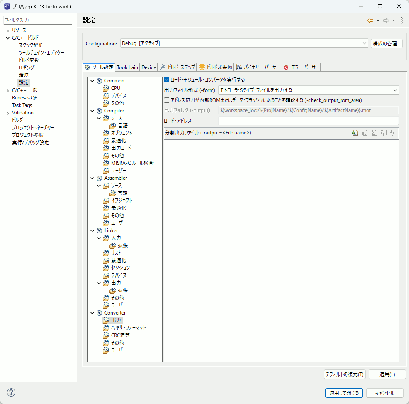Click the yellow back navigation arrow
The height and width of the screenshot is (404, 409).
(x=370, y=20)
